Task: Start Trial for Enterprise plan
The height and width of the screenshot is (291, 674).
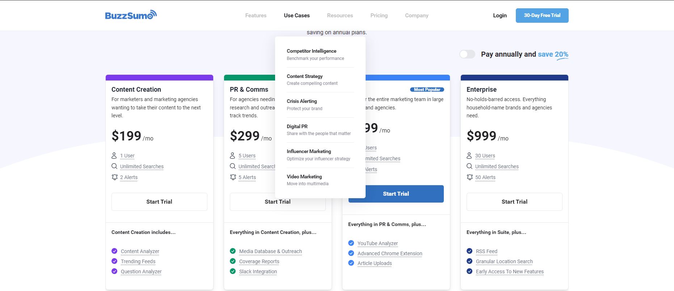Action: 514,202
